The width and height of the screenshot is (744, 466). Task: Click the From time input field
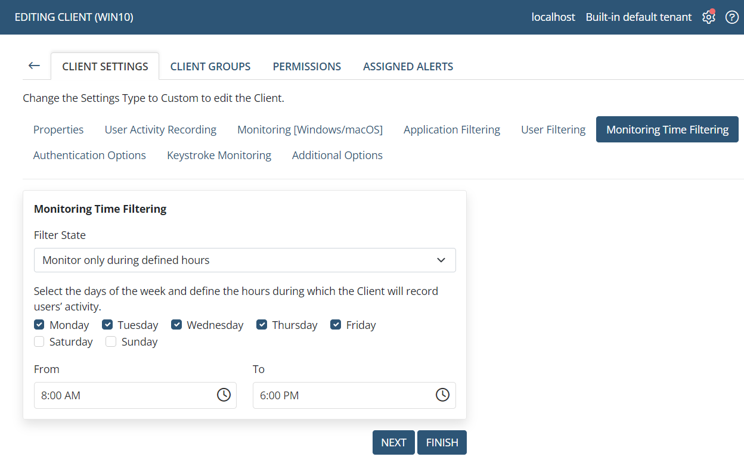point(122,395)
